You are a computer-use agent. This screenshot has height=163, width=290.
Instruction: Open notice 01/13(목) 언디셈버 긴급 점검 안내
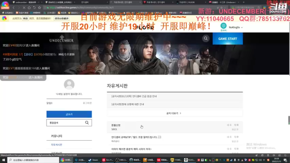coord(134,96)
